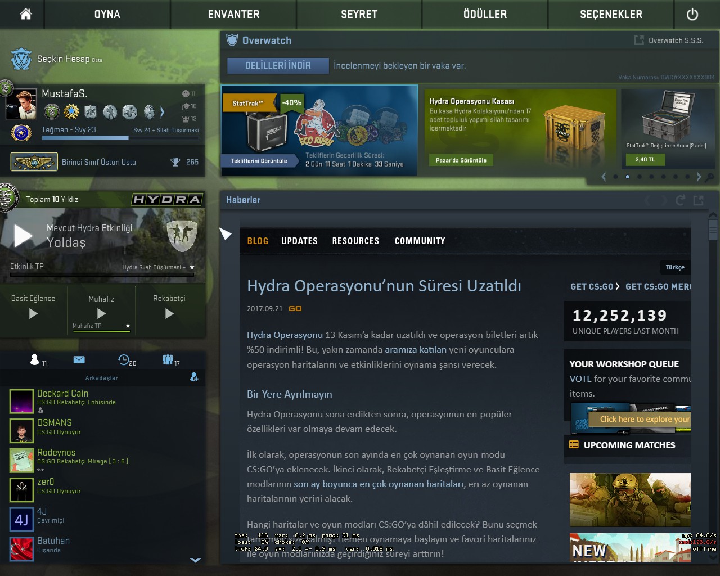
Task: Go to previous store carousel page
Action: click(x=604, y=177)
